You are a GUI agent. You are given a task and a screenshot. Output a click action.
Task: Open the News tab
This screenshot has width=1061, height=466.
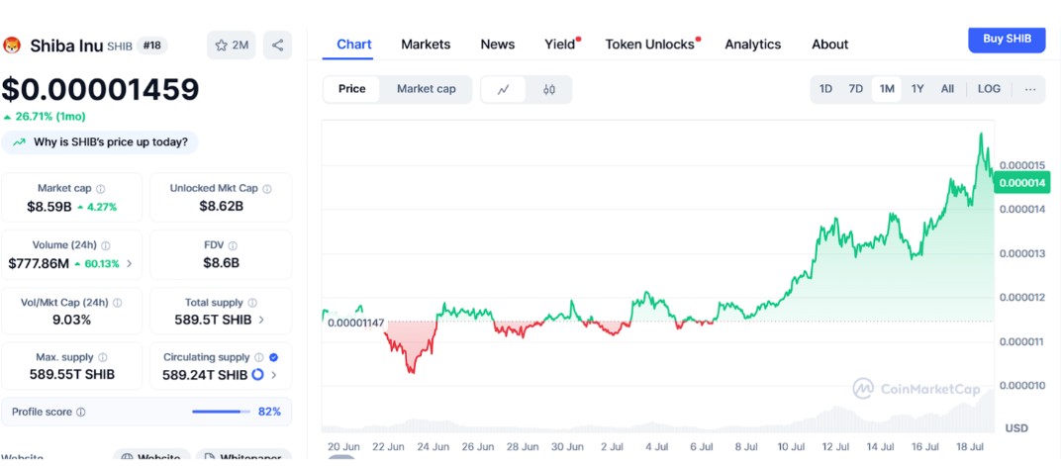coord(497,45)
